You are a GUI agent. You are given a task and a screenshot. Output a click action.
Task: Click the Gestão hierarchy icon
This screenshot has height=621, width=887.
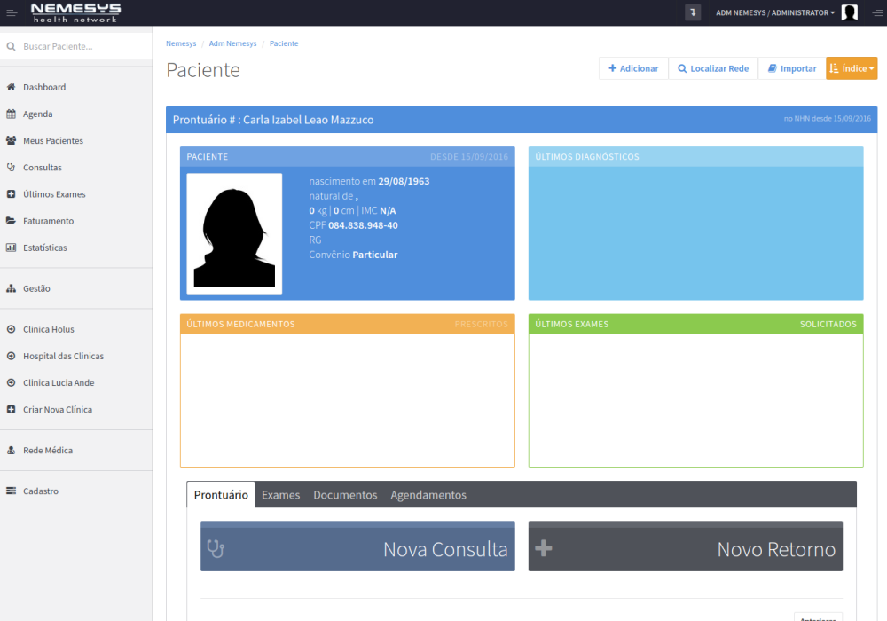pos(11,288)
